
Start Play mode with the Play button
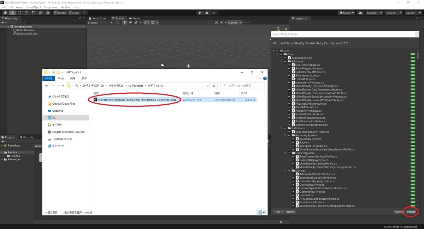coord(200,13)
